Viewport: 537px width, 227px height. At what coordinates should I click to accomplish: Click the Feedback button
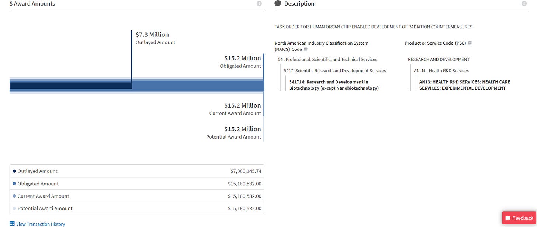519,218
